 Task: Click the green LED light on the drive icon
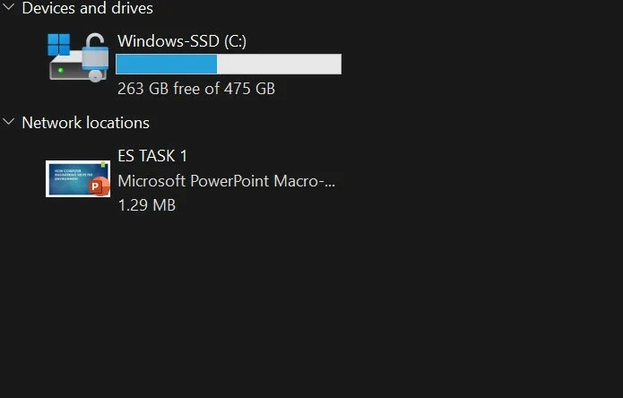pyautogui.click(x=60, y=70)
